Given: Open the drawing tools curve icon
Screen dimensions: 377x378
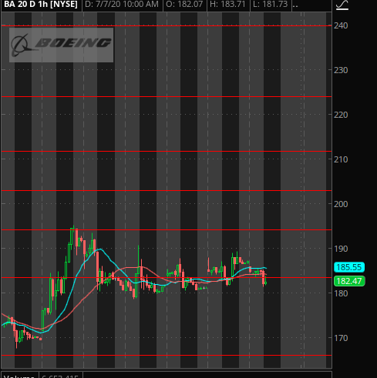Looking at the screenshot, I should (342, 5).
